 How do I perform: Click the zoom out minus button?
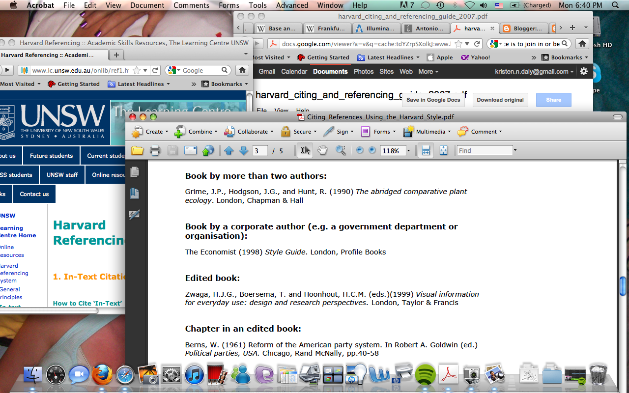click(360, 150)
